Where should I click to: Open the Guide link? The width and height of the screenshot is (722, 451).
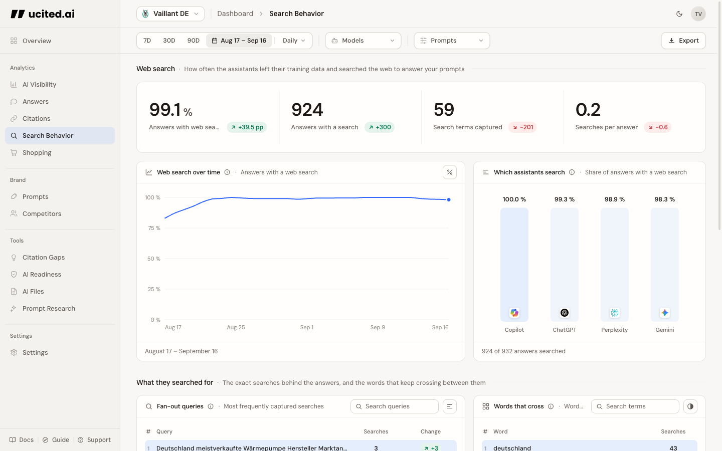tap(56, 440)
